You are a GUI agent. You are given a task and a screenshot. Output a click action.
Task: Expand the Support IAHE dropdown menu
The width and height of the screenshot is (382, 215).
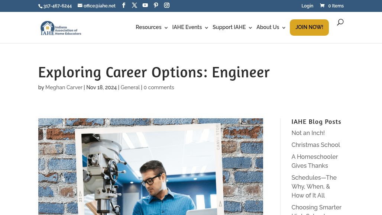[232, 28]
